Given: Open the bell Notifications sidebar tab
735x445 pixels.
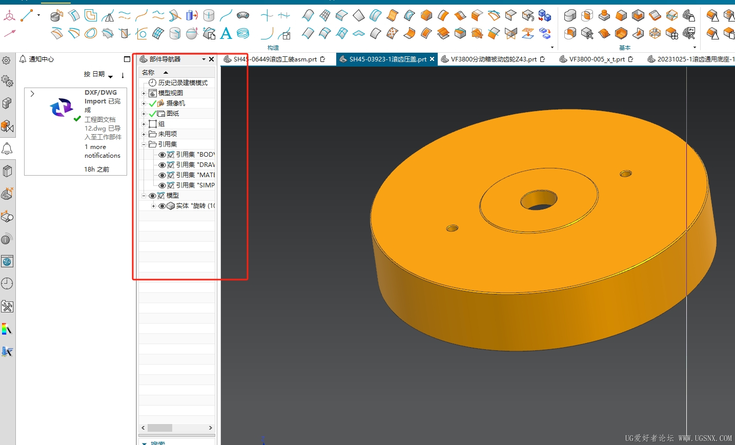Looking at the screenshot, I should [x=7, y=149].
